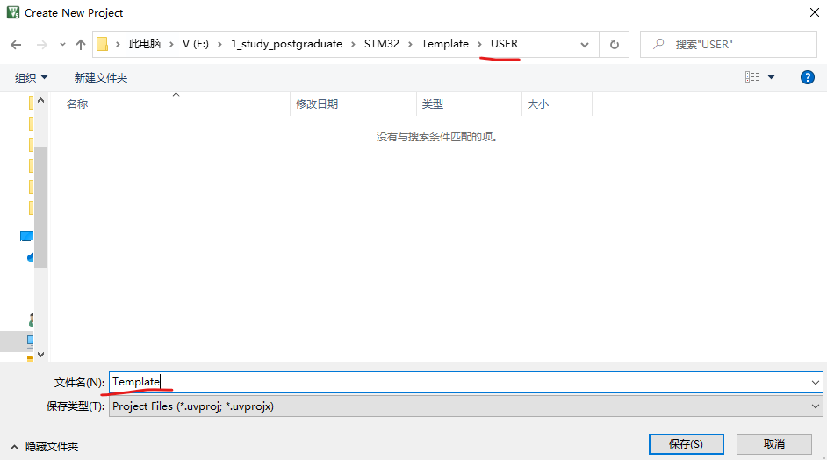827x460 pixels.
Task: Click the folder icon in address bar
Action: [x=103, y=44]
